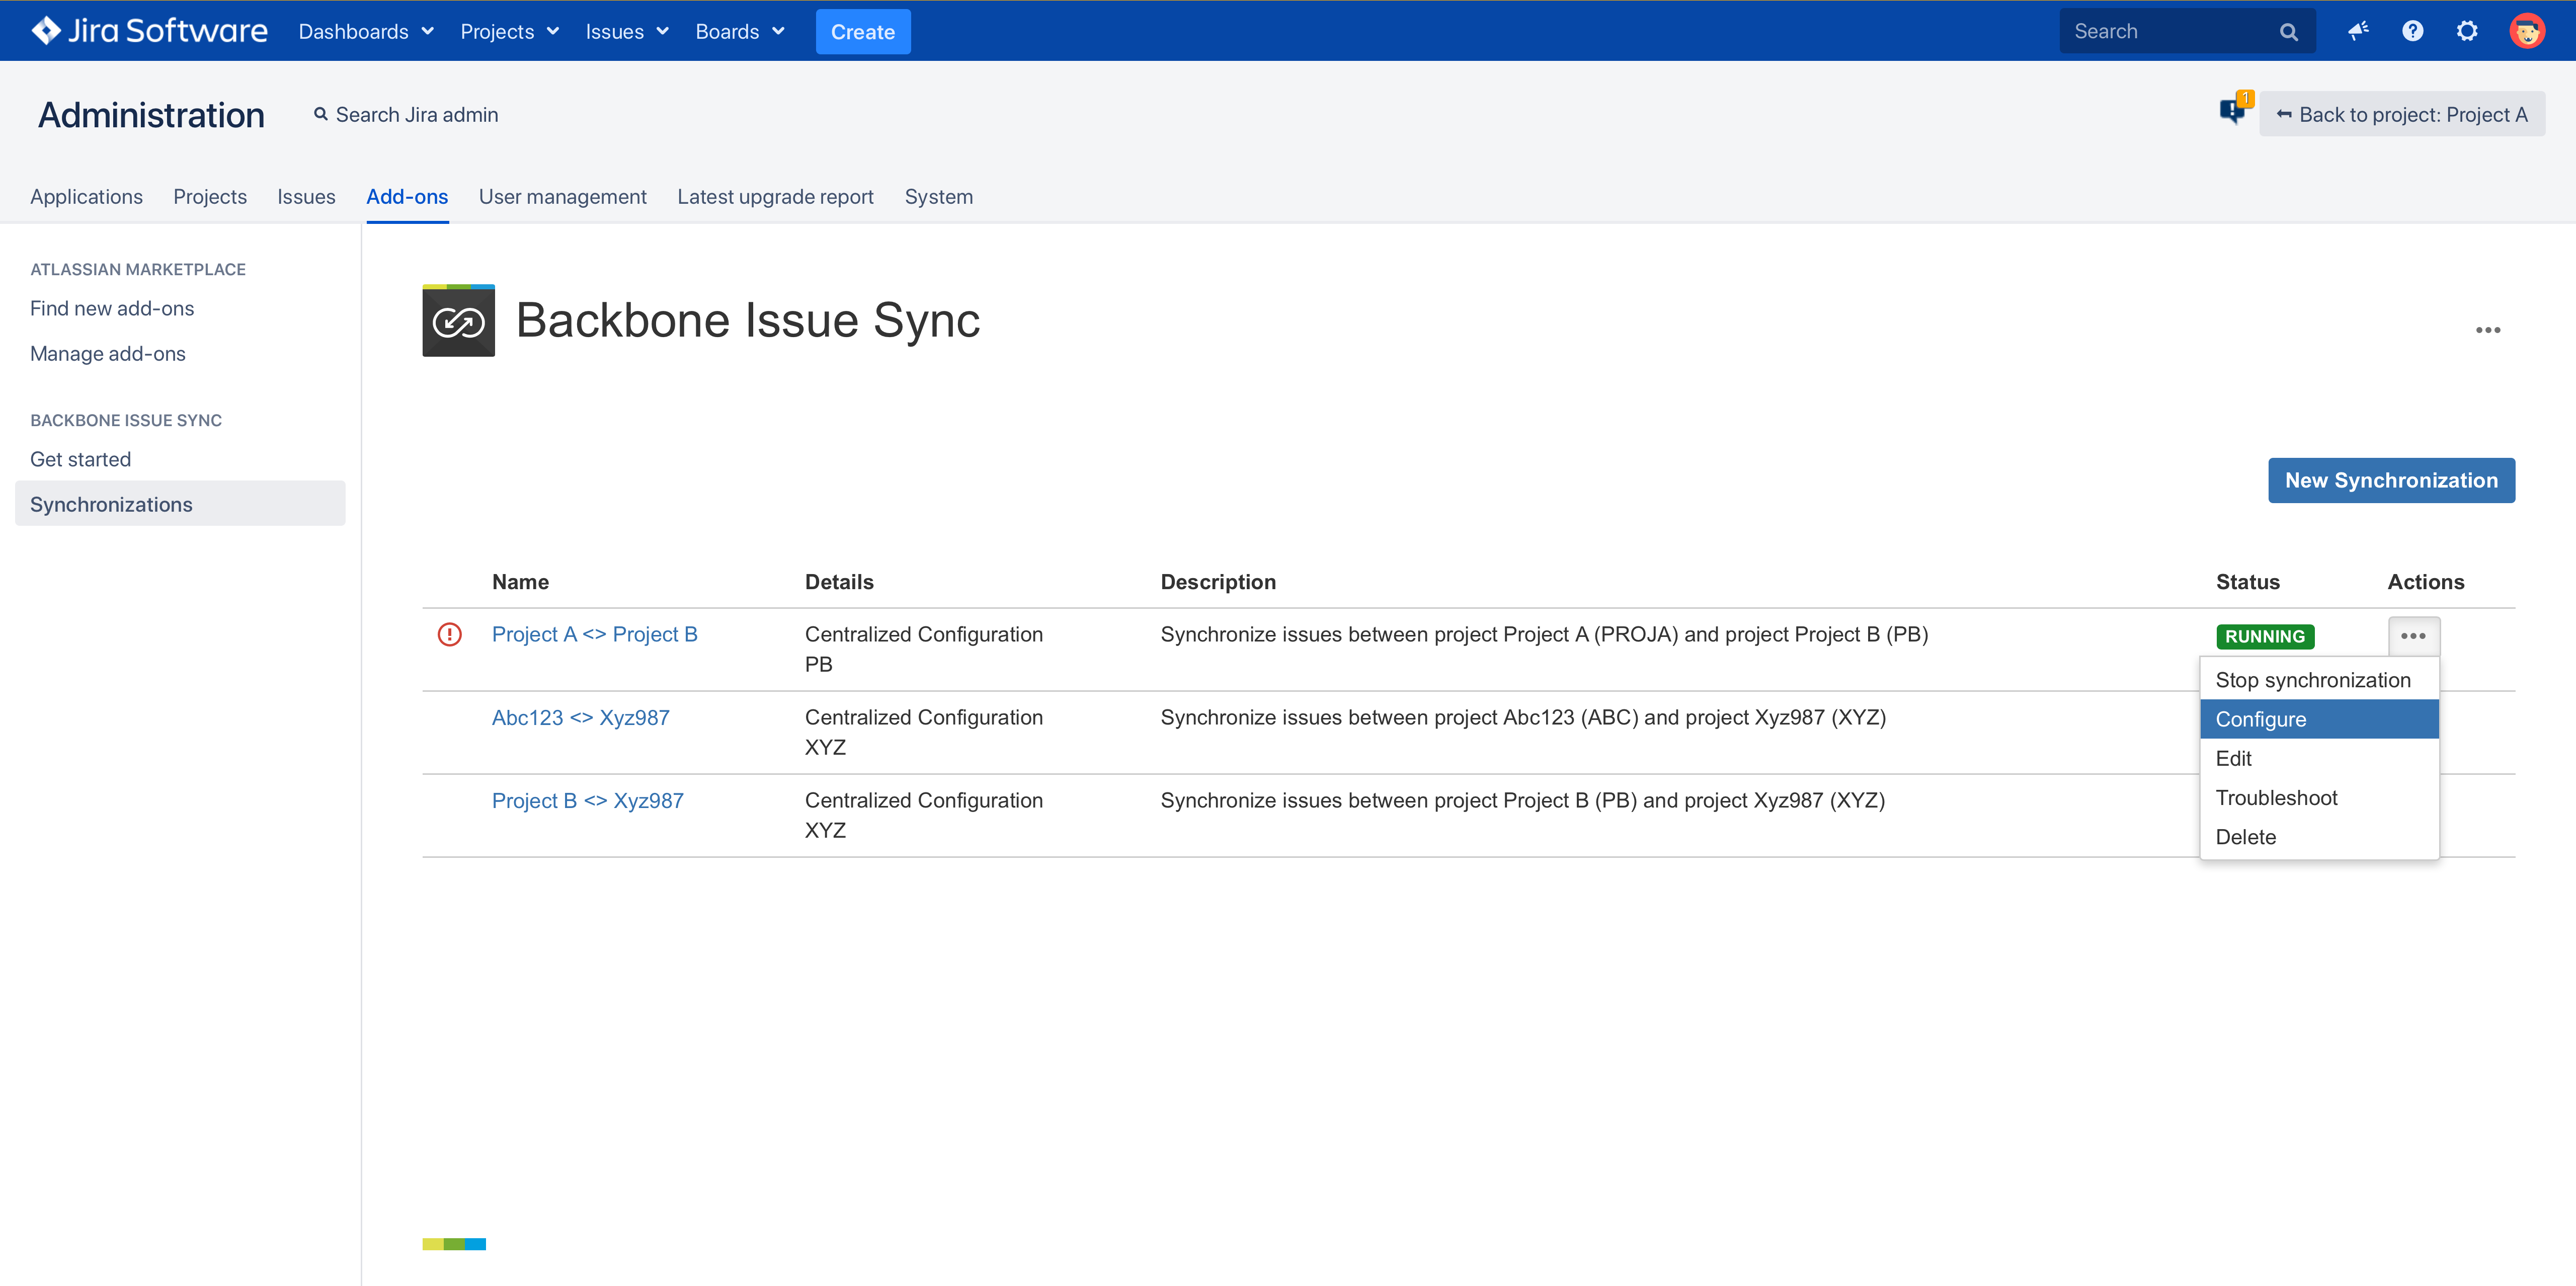This screenshot has height=1286, width=2576.
Task: Open the feedback megaphone icon
Action: 2358,31
